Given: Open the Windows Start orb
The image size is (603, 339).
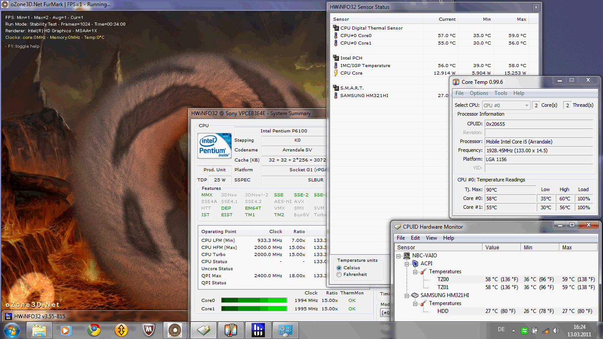Looking at the screenshot, I should 11,330.
